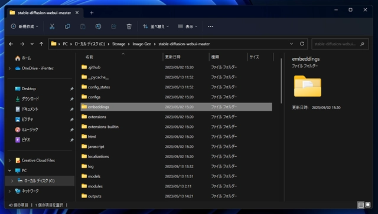
Task: Click embeddings folder preview thumbnail
Action: point(307,86)
